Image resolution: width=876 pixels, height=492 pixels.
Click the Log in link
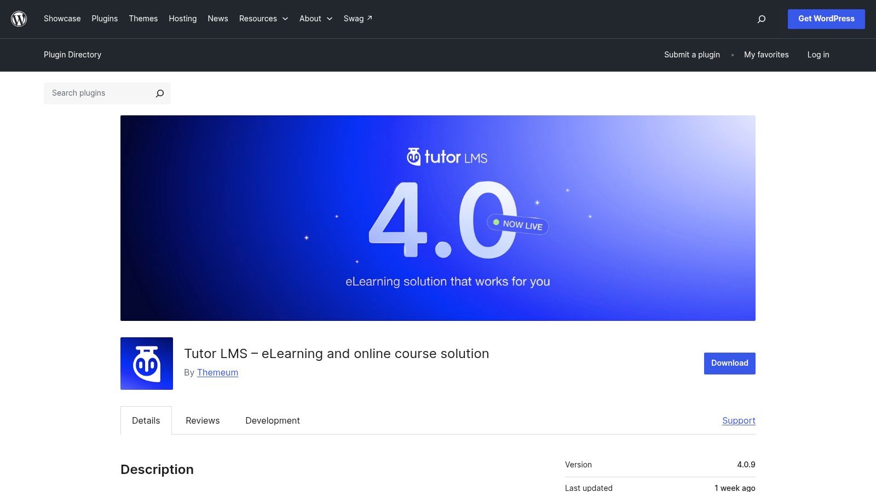click(x=818, y=55)
